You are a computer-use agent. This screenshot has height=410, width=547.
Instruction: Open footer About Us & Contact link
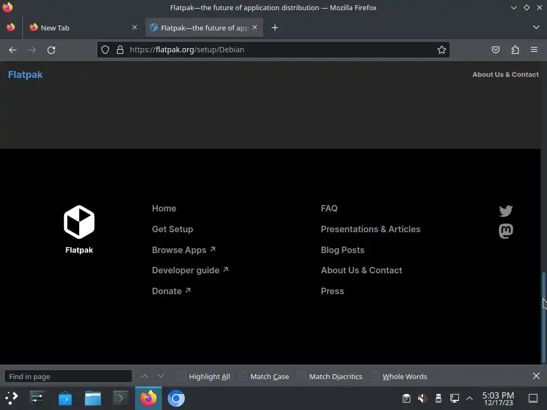coord(362,270)
